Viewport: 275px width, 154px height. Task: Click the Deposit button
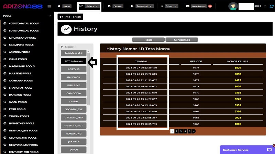point(115,6)
